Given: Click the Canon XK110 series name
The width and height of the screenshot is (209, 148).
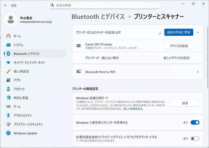Looking at the screenshot, I should (x=98, y=44).
